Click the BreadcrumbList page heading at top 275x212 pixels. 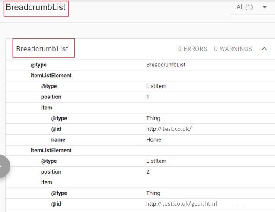pos(36,8)
